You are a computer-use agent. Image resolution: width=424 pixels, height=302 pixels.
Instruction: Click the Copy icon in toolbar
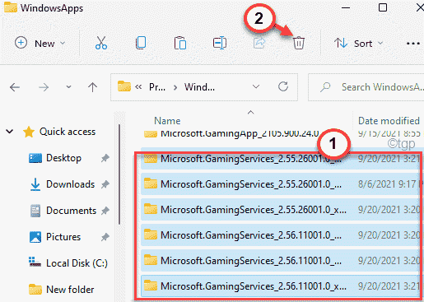point(141,43)
